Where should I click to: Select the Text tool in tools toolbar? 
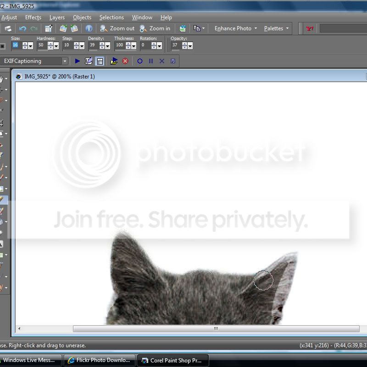(1, 244)
